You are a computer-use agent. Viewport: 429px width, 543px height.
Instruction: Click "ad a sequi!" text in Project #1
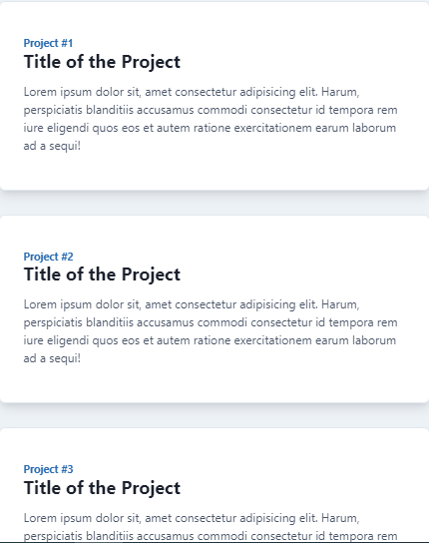[52, 146]
